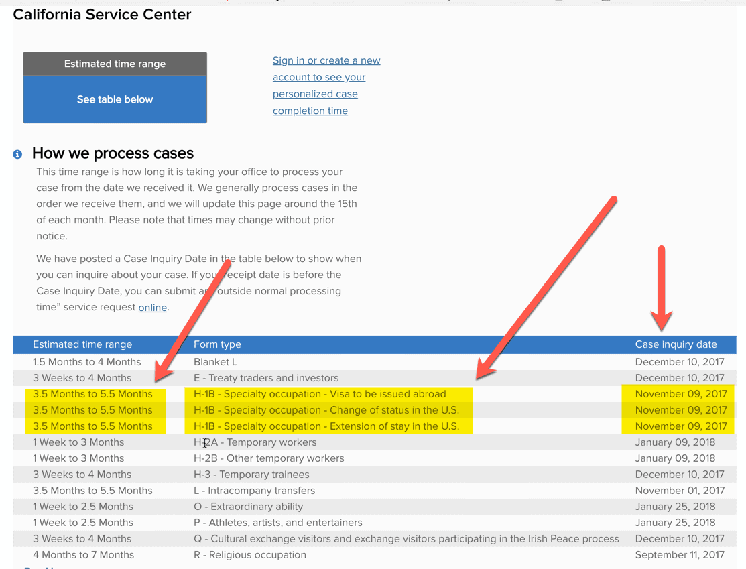This screenshot has height=569, width=746.
Task: Select the "Case inquiry date" column header
Action: click(x=676, y=344)
